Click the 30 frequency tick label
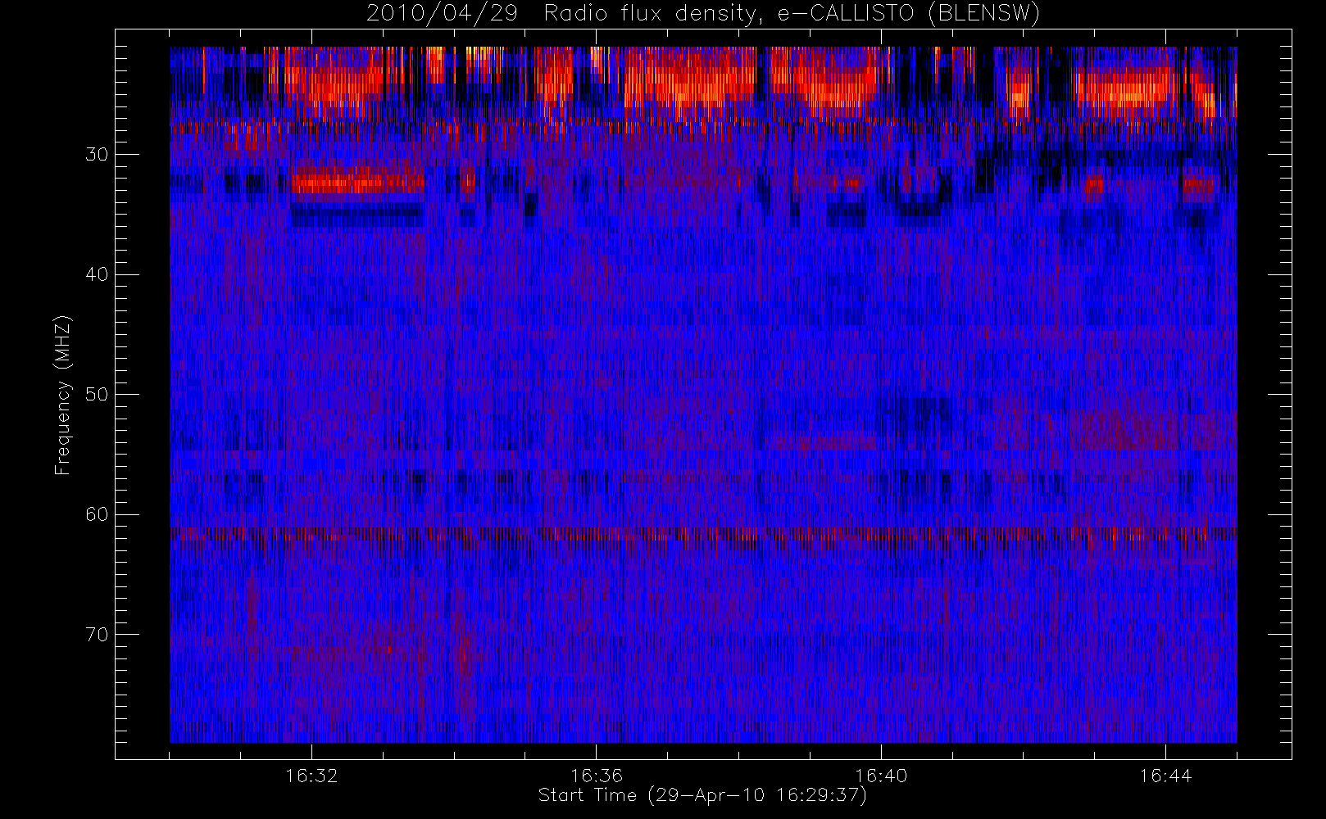This screenshot has height=819, width=1326. coord(97,155)
